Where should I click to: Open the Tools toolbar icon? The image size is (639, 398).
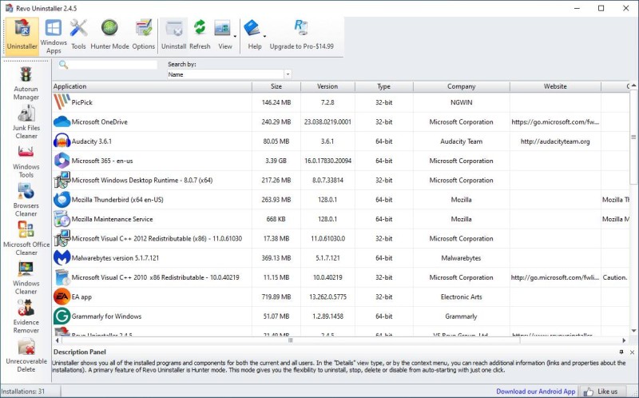pyautogui.click(x=78, y=36)
